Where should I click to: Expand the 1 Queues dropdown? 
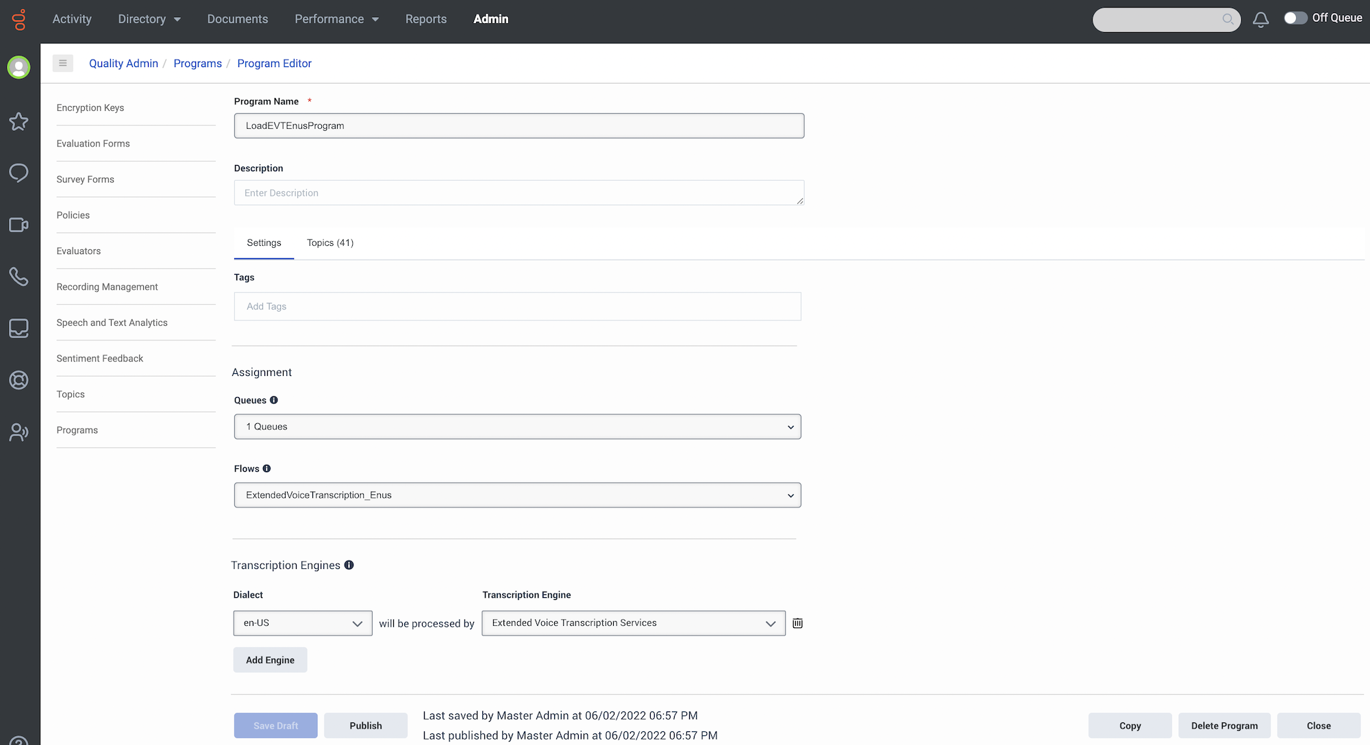[517, 427]
